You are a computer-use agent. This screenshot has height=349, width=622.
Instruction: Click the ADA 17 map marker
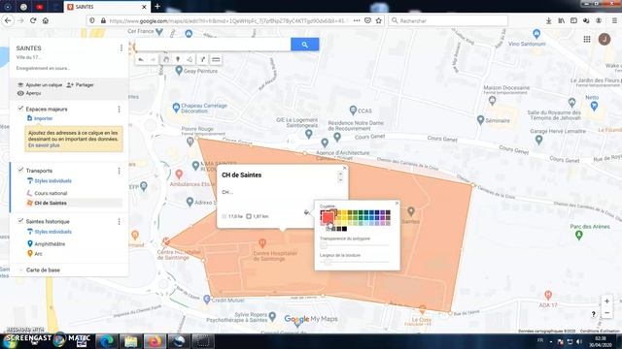coord(548,295)
